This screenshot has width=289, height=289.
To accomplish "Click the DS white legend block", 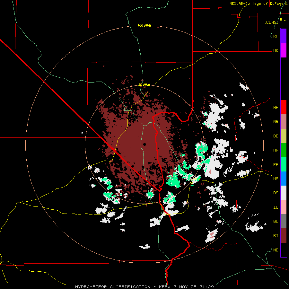I will [284, 193].
